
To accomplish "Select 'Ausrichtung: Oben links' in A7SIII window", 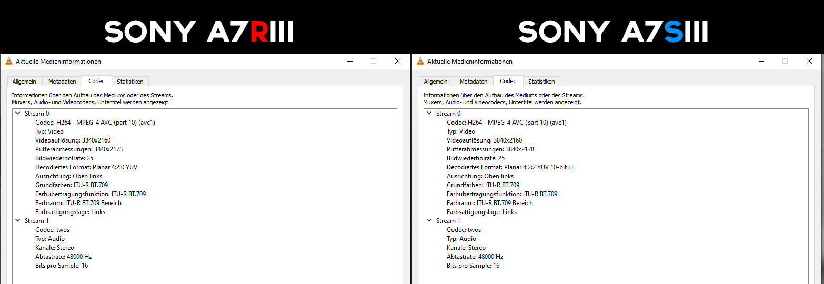I will (480, 176).
